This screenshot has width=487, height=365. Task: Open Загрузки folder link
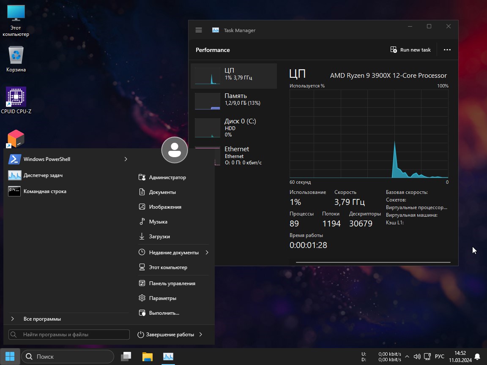(x=173, y=237)
